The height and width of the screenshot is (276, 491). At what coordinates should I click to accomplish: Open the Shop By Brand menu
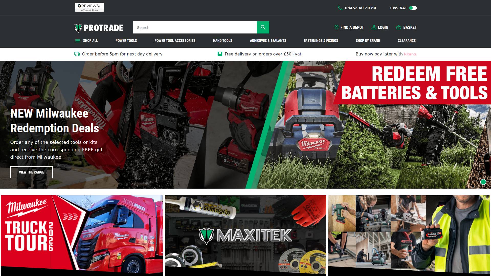click(368, 41)
